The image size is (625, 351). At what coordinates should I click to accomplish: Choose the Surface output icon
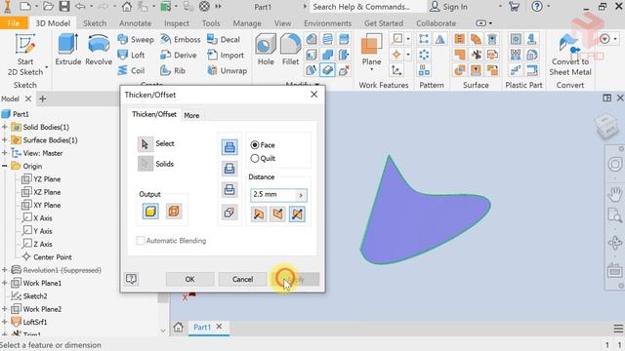coord(174,212)
